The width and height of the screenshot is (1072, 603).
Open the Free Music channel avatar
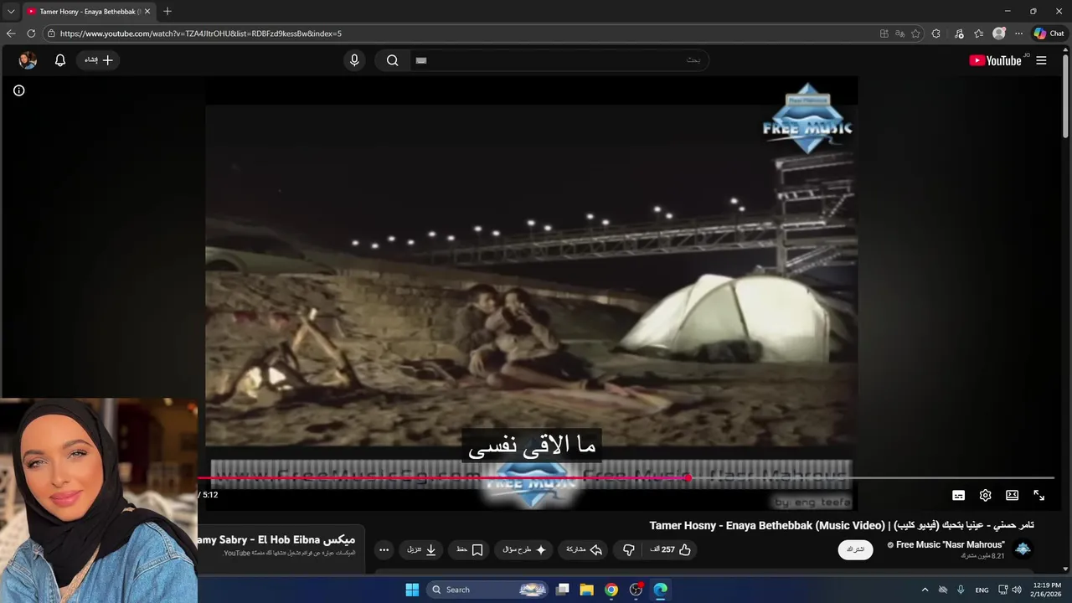pos(1023,549)
